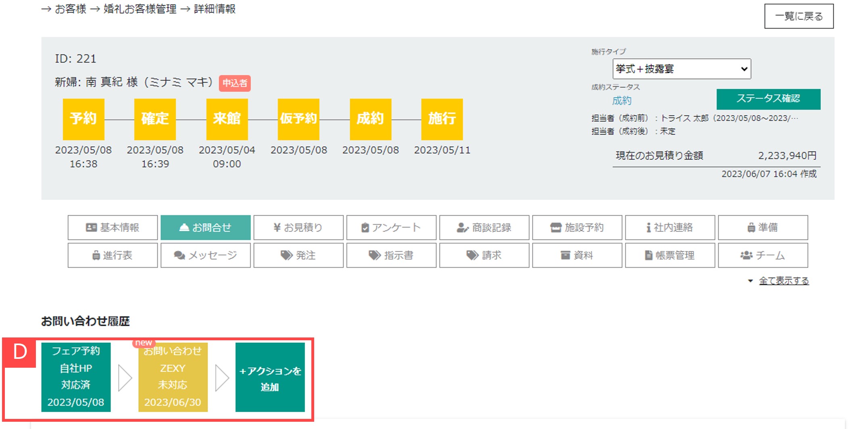Open the 施設予約 facility booking section
The width and height of the screenshot is (857, 429).
pyautogui.click(x=576, y=227)
